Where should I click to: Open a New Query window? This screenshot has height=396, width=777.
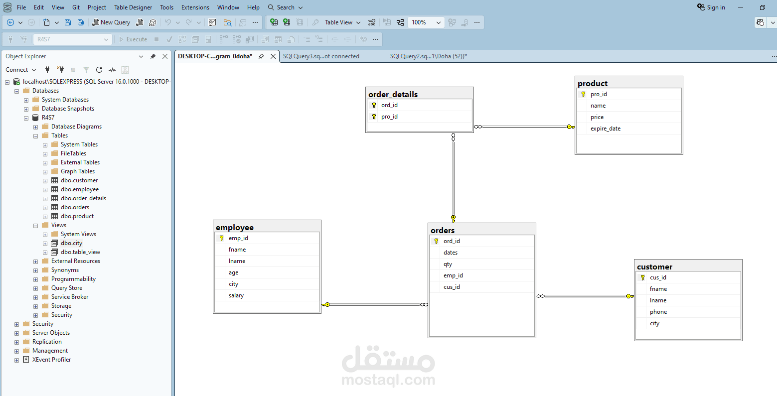111,22
